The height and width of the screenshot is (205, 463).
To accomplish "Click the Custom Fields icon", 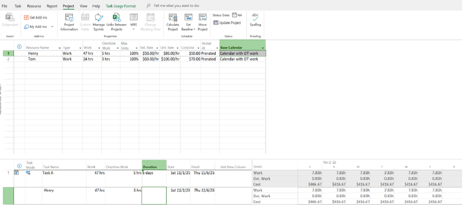I will [85, 22].
